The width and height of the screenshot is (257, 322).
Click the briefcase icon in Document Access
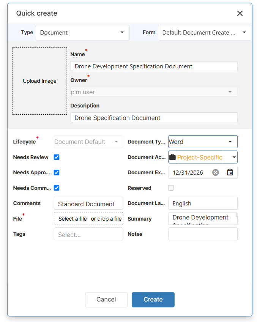(x=173, y=157)
